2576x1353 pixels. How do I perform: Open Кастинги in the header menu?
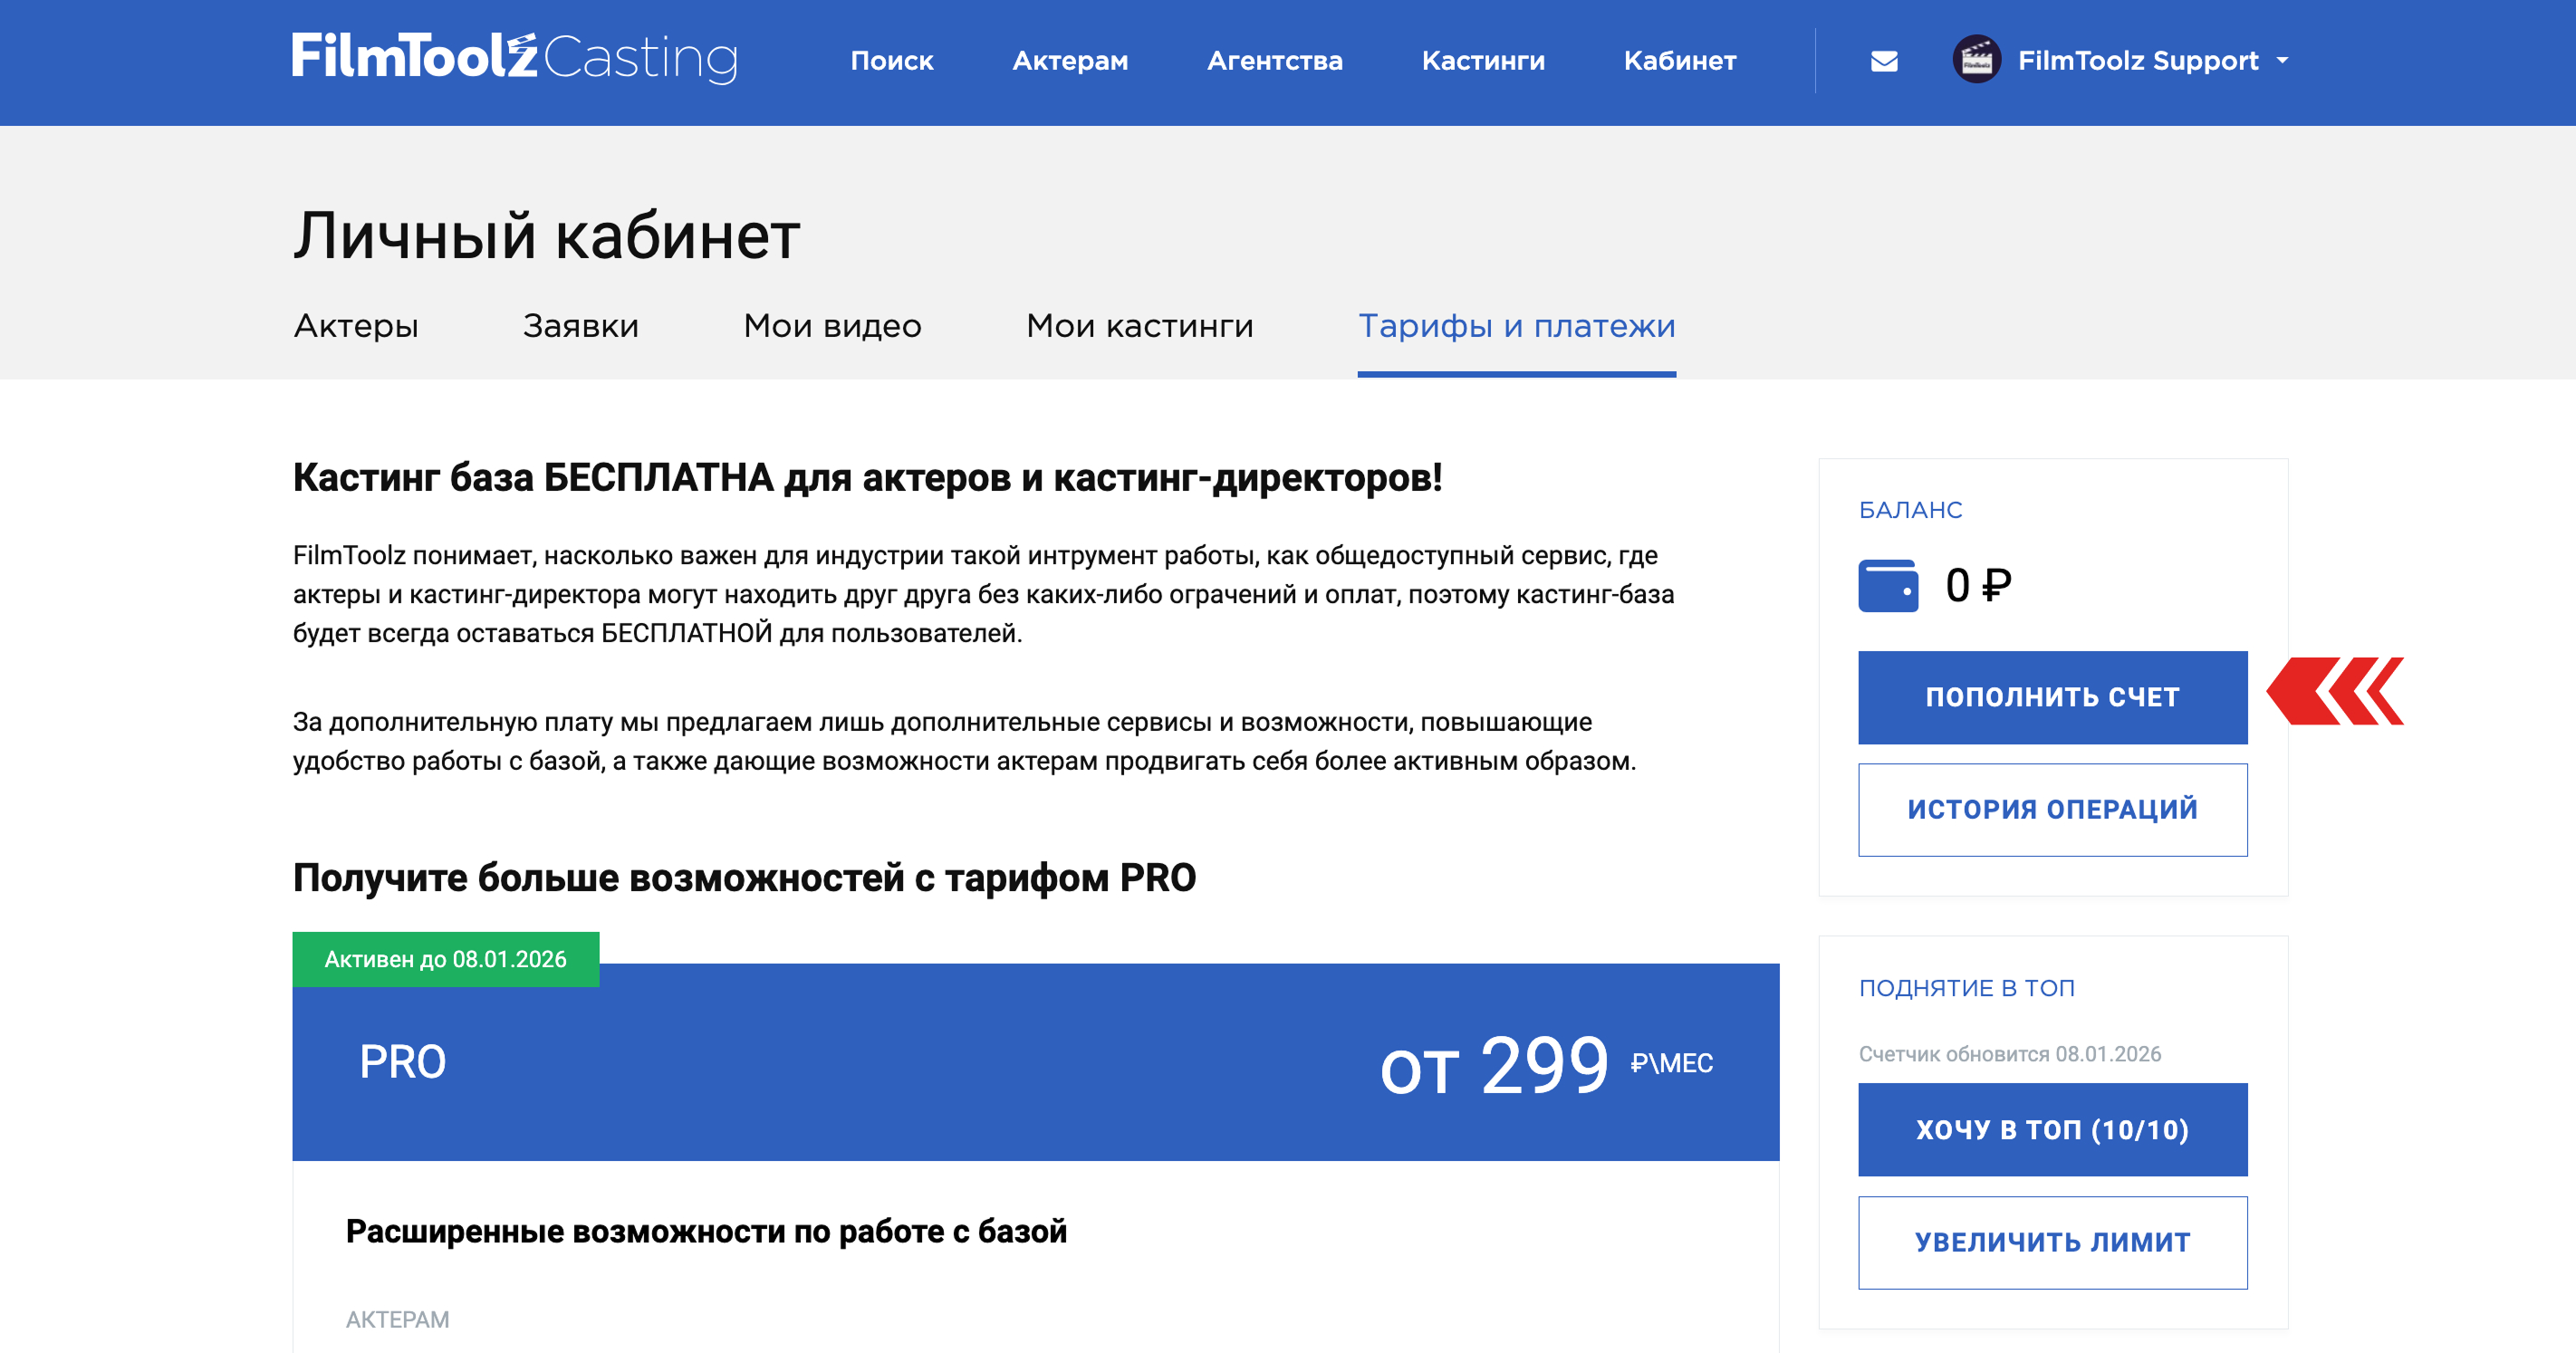pyautogui.click(x=1482, y=61)
